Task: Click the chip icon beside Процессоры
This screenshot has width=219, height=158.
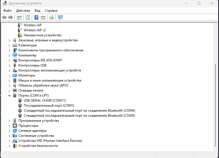Action: tap(15, 126)
